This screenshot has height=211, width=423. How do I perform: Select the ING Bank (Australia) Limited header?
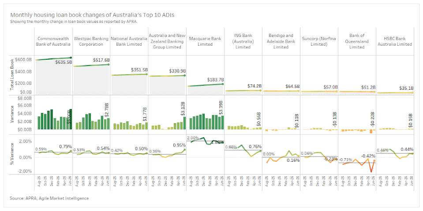click(243, 41)
